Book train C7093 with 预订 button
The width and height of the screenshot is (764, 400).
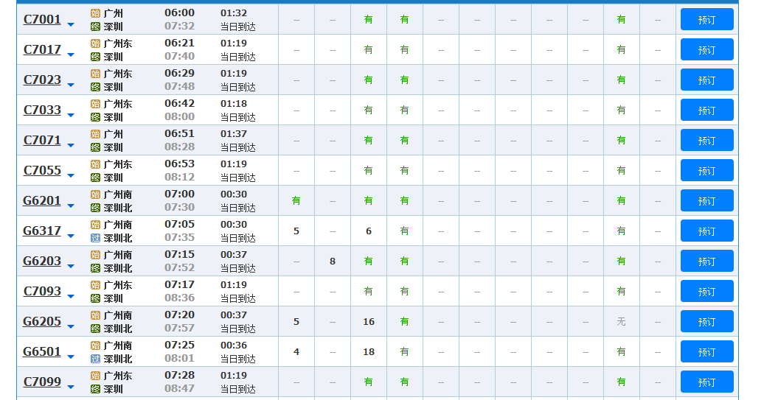pyautogui.click(x=706, y=291)
